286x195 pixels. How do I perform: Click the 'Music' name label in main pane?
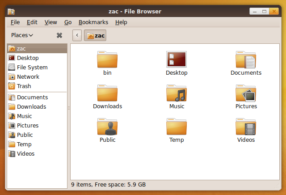pos(177,106)
